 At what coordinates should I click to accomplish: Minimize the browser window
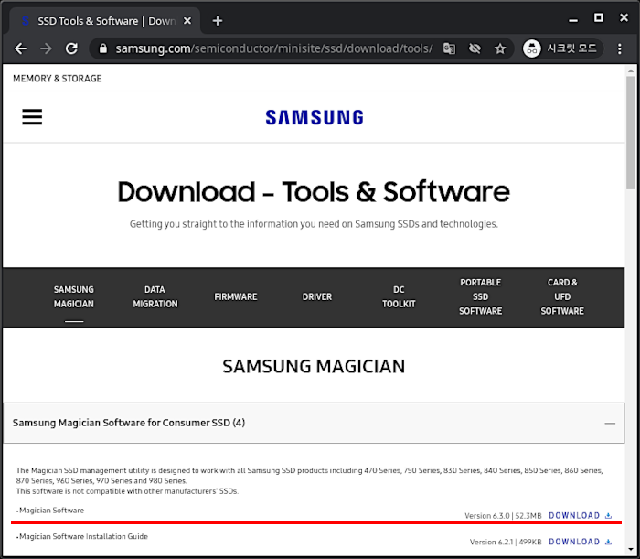[573, 19]
